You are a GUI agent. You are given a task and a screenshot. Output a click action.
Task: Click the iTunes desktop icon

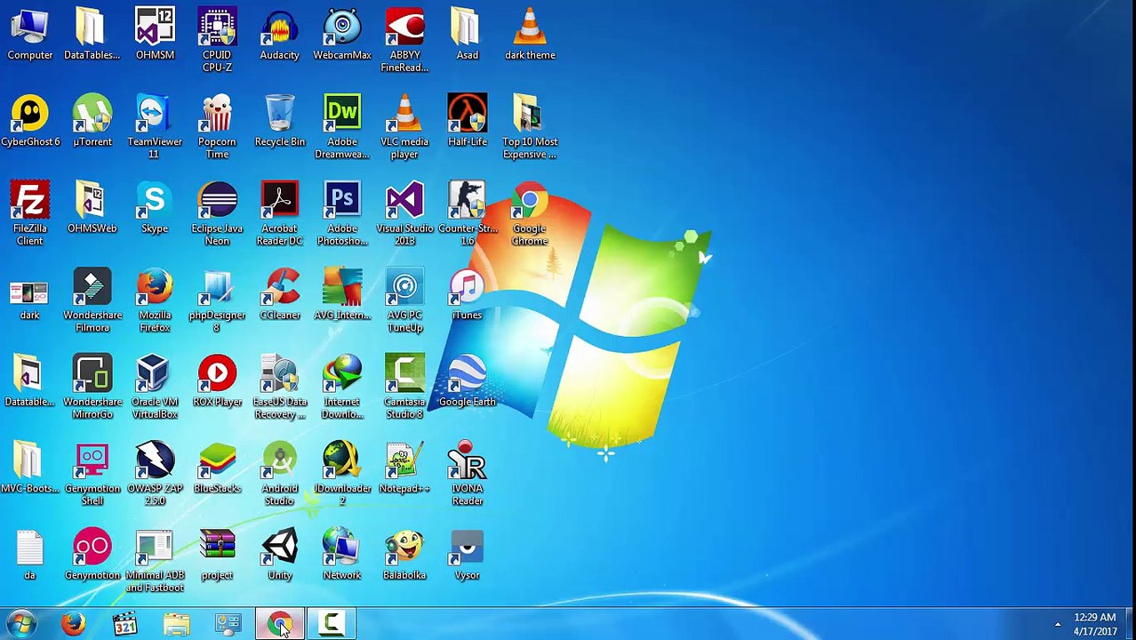point(467,294)
